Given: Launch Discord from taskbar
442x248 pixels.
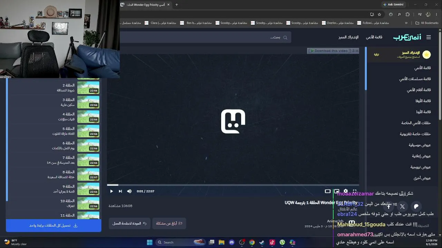Looking at the screenshot, I should pos(232,242).
